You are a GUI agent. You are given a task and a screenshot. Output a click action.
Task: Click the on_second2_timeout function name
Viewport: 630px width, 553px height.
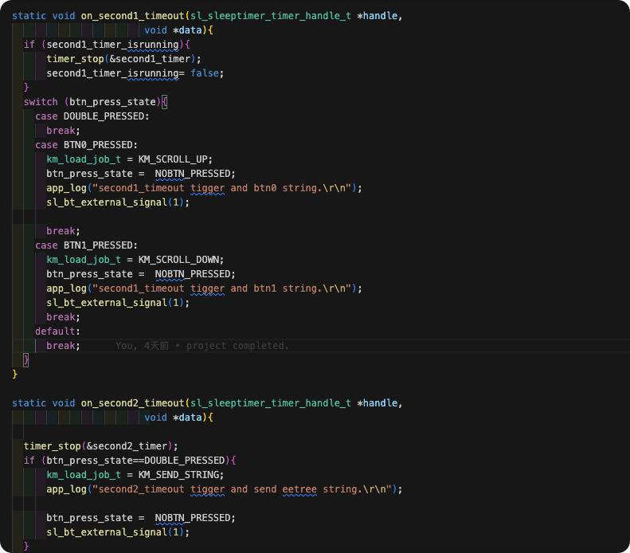pos(132,403)
